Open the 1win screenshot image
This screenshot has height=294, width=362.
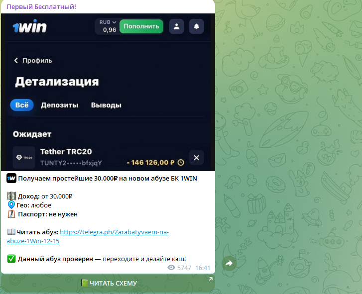108,92
